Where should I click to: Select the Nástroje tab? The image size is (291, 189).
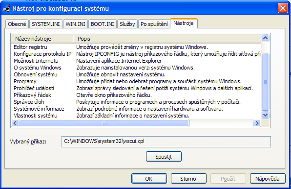[184, 23]
